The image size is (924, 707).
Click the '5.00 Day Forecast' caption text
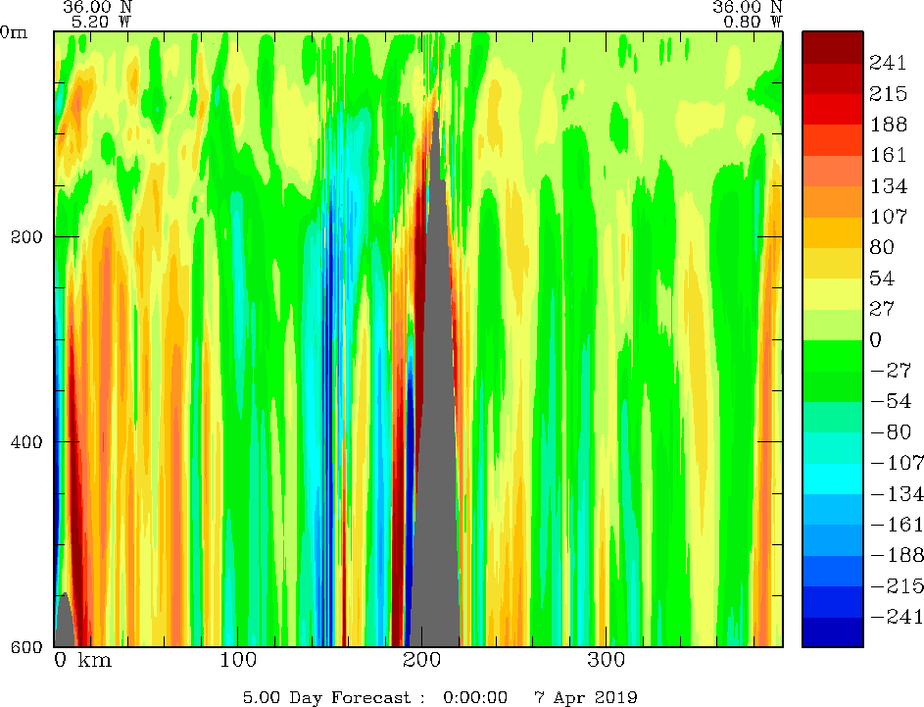[327, 698]
